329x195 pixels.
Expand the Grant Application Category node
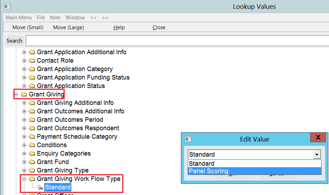click(x=24, y=69)
